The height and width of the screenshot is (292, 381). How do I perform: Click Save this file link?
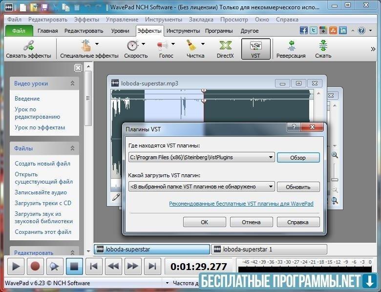(43, 232)
